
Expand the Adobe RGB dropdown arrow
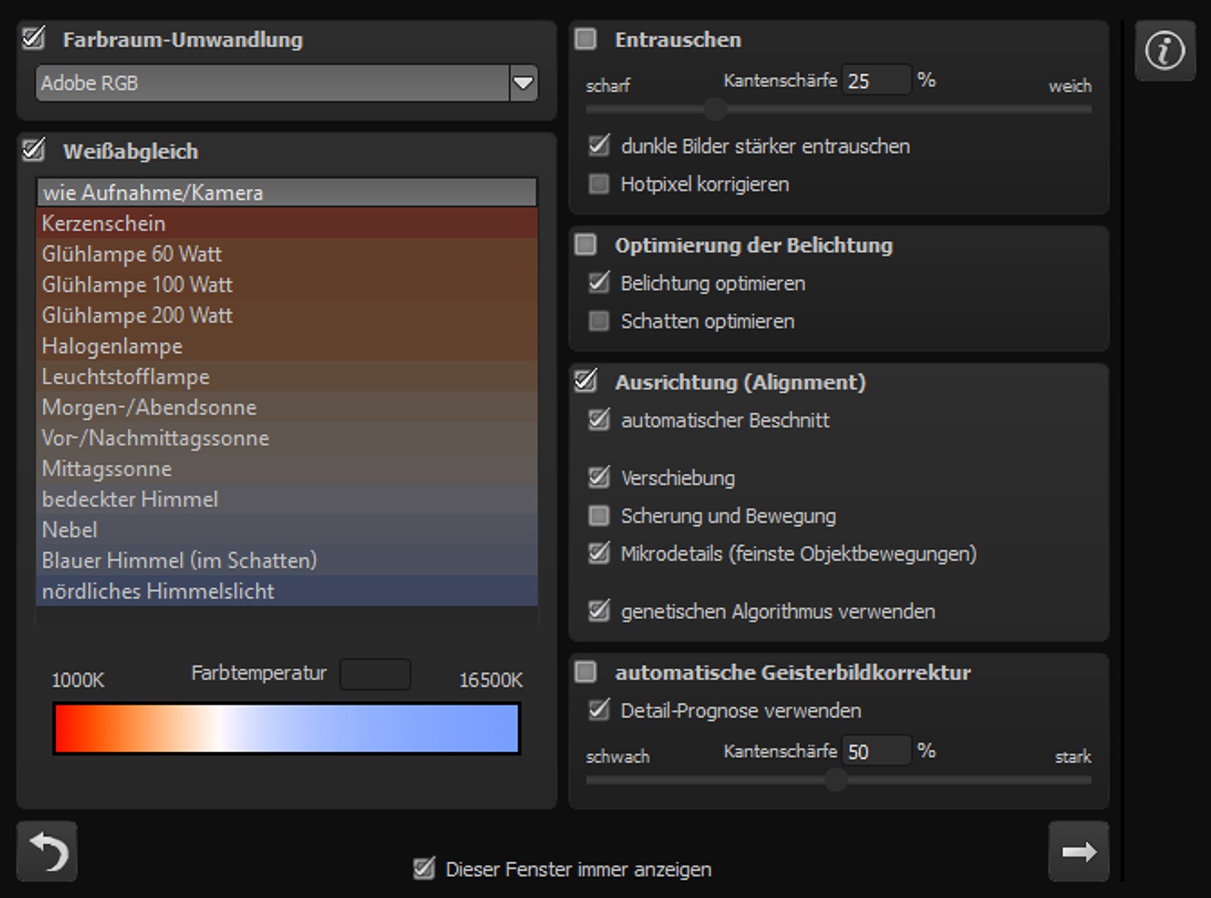pyautogui.click(x=523, y=83)
